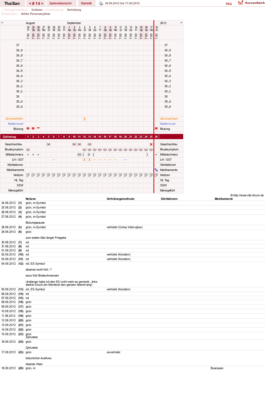Click 'Blutungspause' note text
This screenshot has width=265, height=414.
click(35, 223)
